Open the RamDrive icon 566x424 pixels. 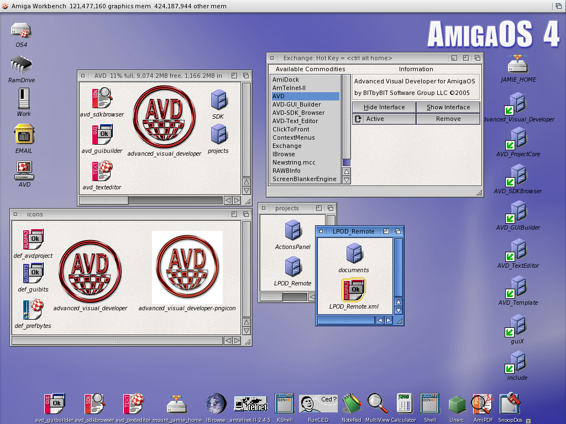pos(22,65)
